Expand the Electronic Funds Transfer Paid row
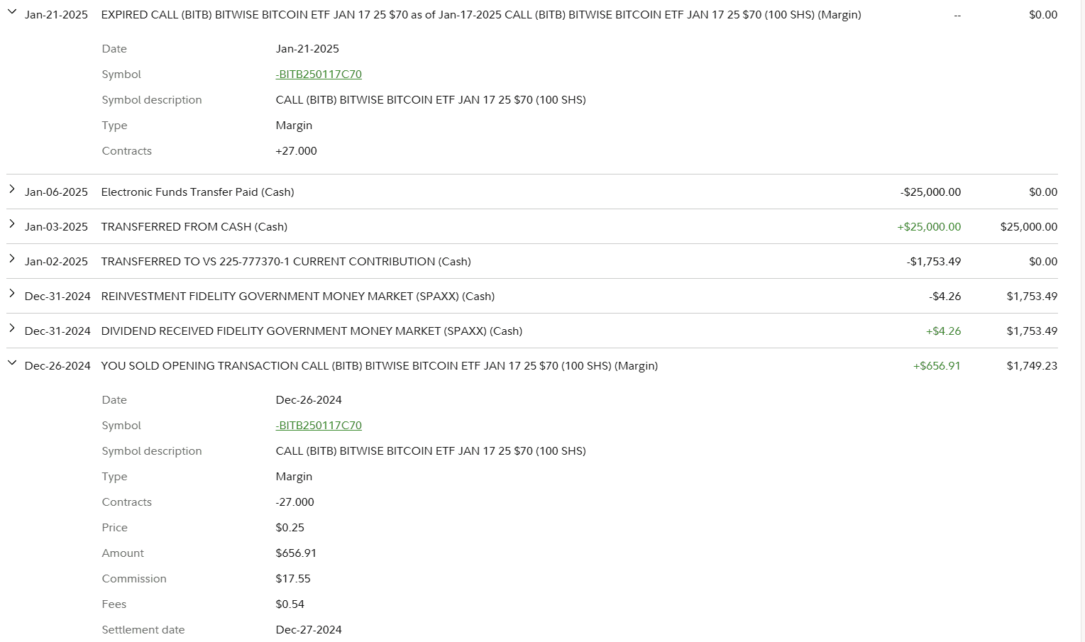Viewport: 1085px width, 642px height. 12,189
